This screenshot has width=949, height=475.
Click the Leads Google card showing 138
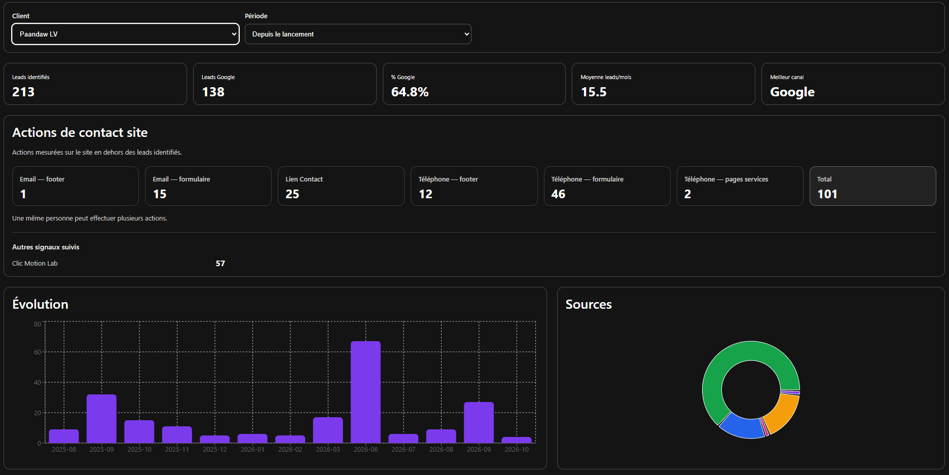pos(285,84)
